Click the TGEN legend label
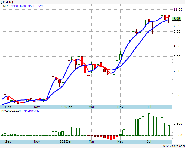Screen dimensions: 185x148 pos(5,6)
